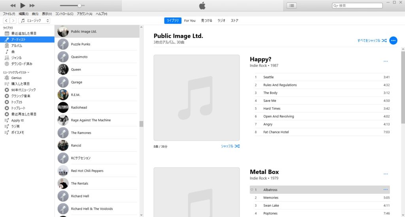Switch to the ストア tab
Screen dimensions: 405x217
click(x=235, y=21)
